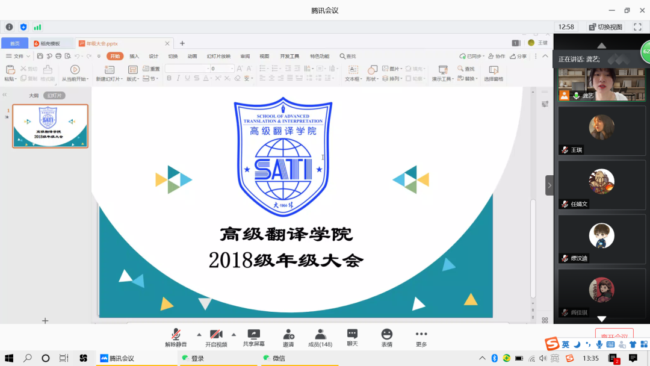
Task: Open the Insert Picture icon
Action: pos(384,68)
